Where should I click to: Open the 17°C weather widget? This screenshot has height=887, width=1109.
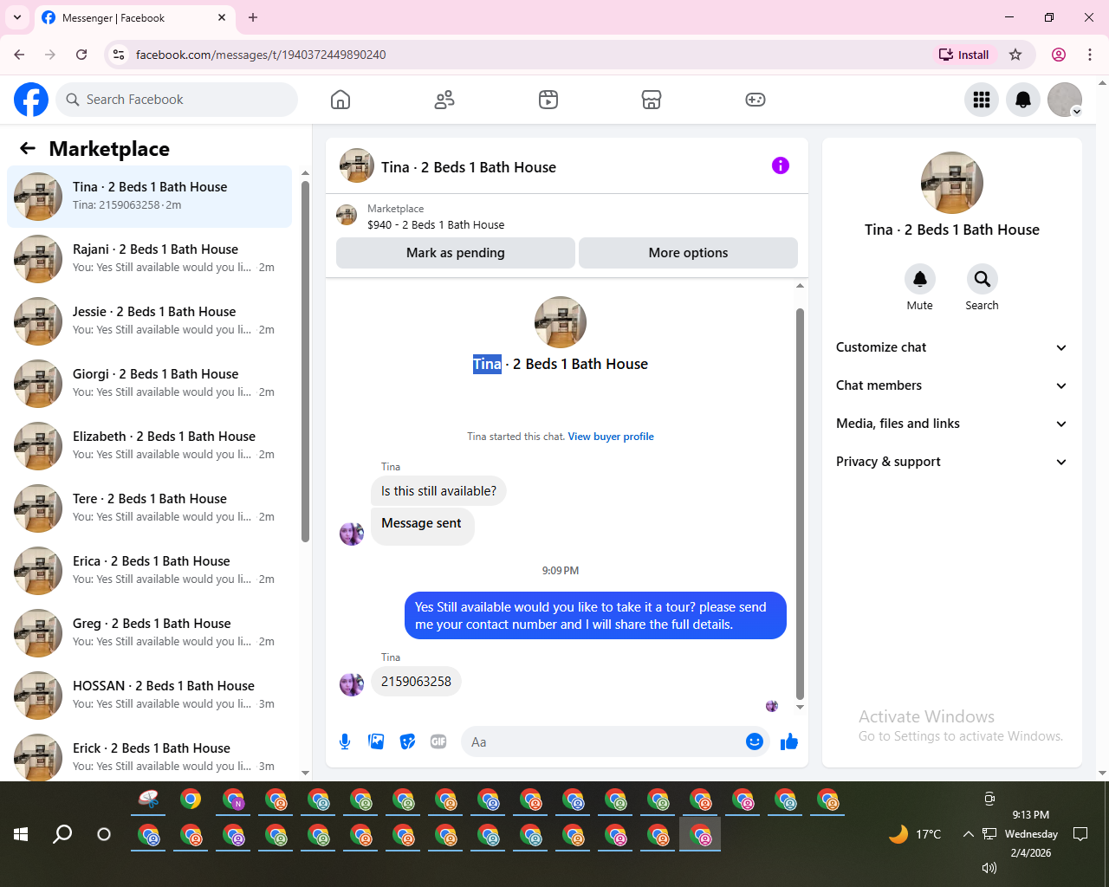click(x=915, y=834)
